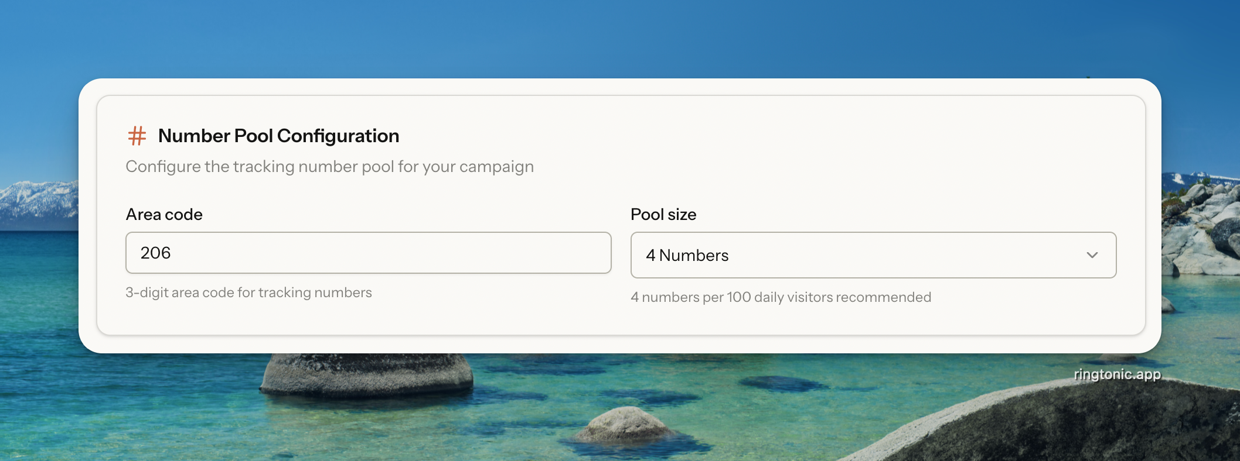The image size is (1240, 461).
Task: Click the "3-digit area code" helper text
Action: click(x=248, y=293)
